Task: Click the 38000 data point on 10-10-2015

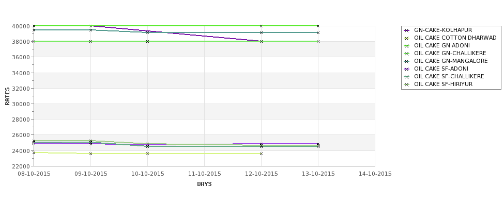Action: pos(147,41)
